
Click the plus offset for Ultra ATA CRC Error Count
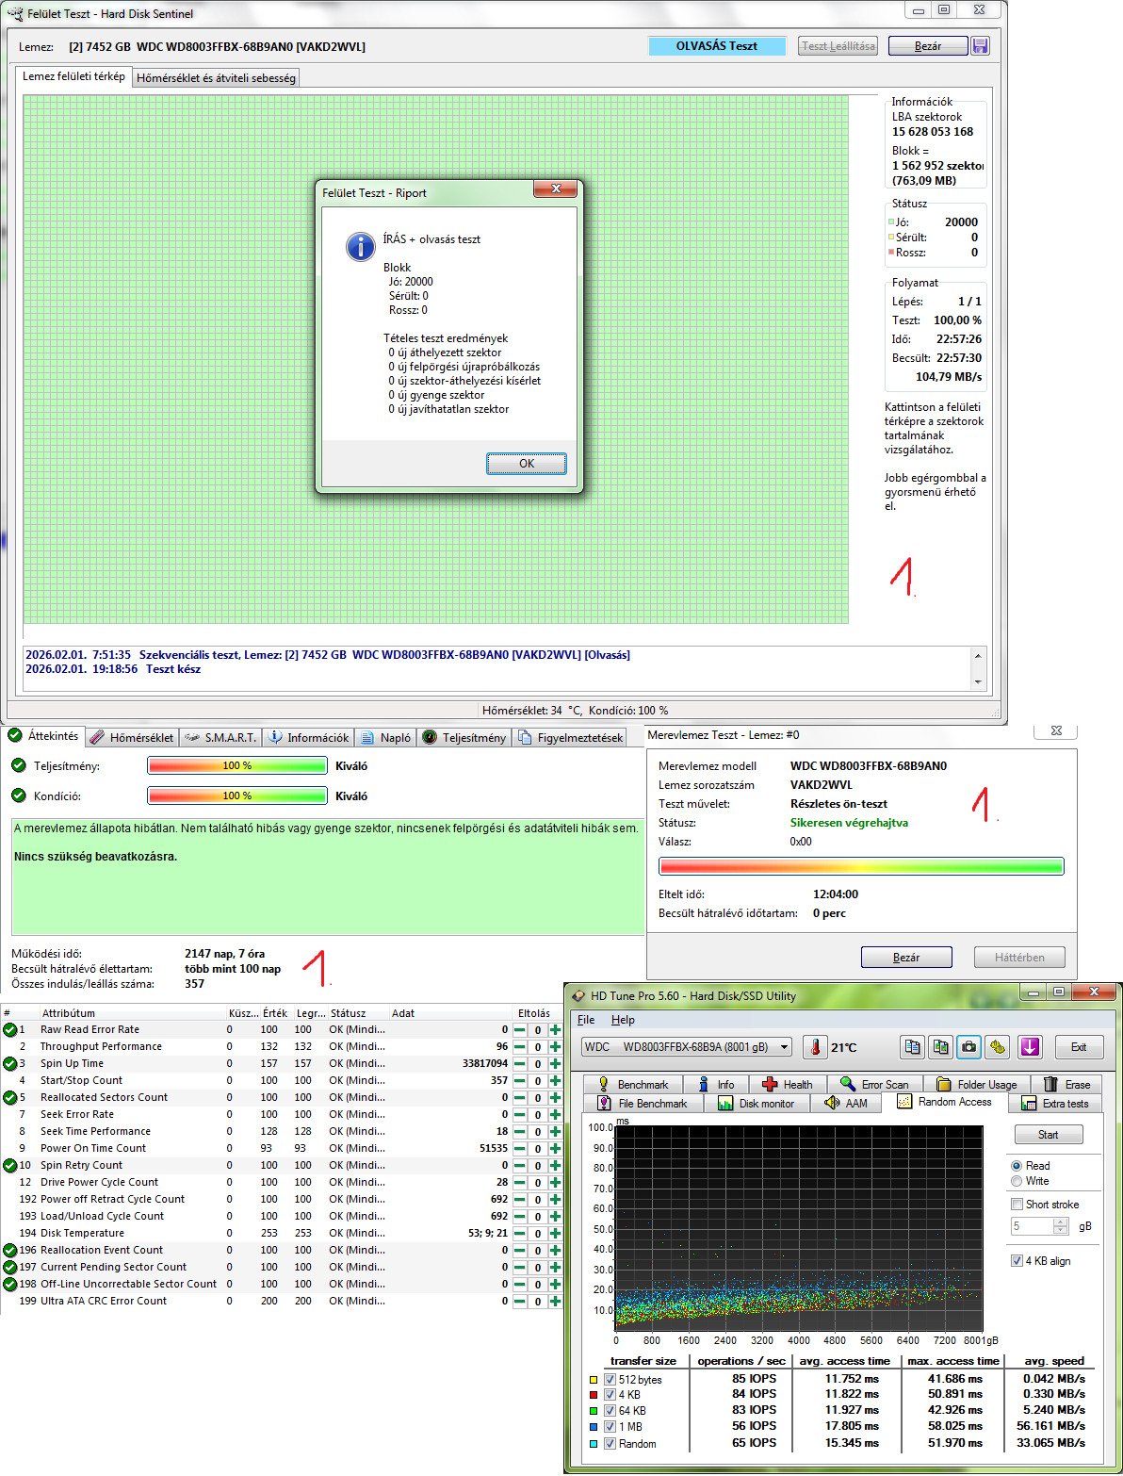click(555, 1302)
